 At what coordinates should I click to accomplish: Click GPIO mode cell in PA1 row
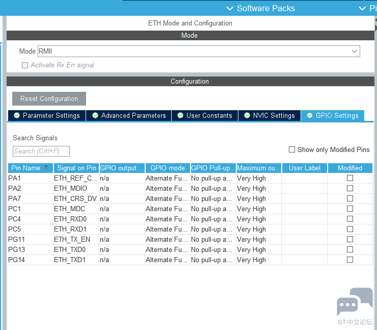[168, 179]
